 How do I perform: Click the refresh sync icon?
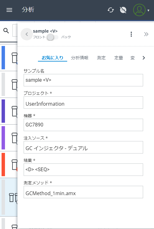[111, 10]
